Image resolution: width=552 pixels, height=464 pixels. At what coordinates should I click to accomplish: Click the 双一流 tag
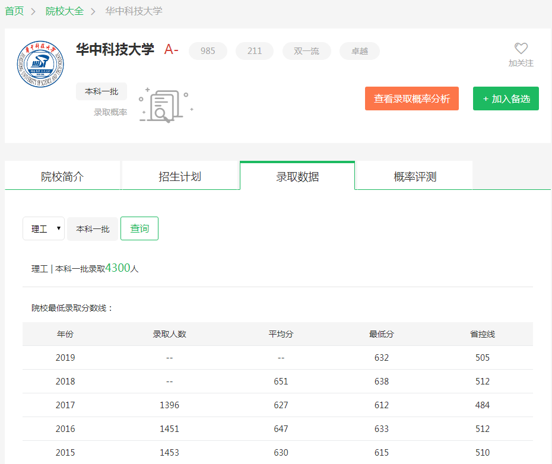[307, 51]
